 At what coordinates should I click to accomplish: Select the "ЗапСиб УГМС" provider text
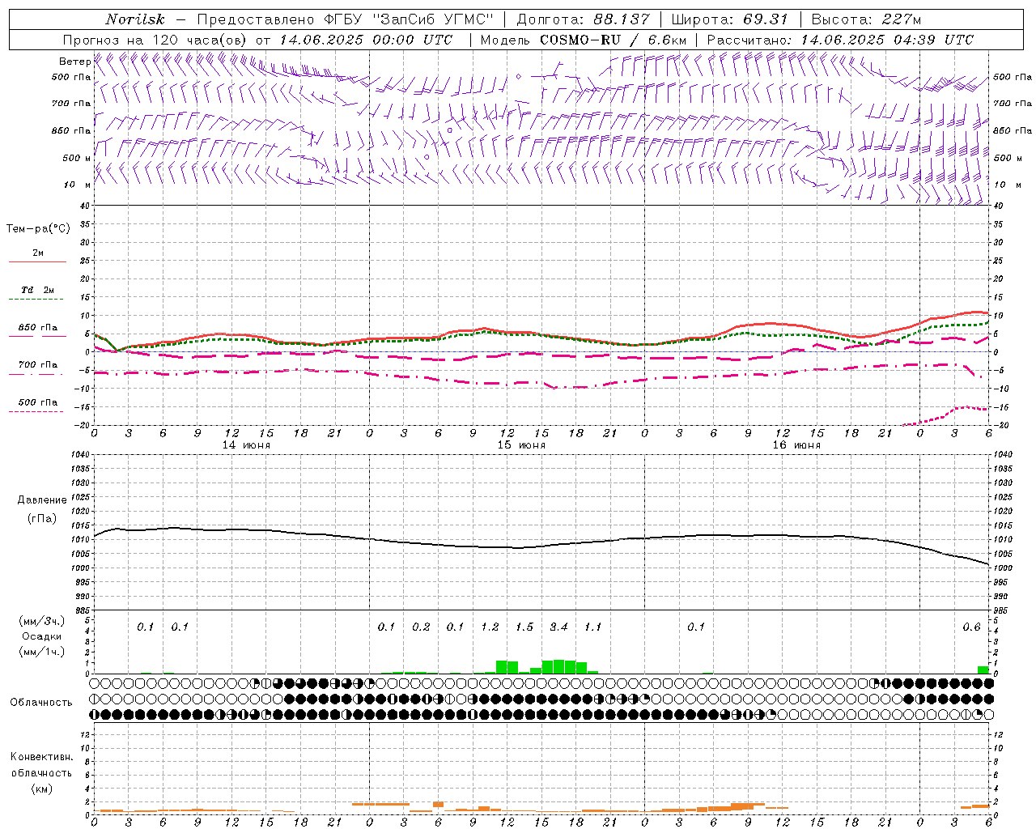431,19
